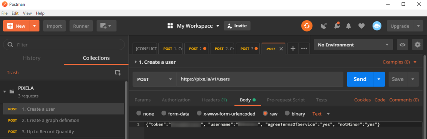Screen dimensions: 427x139
Task: Add a new request tab with plus
Action: coord(293,49)
